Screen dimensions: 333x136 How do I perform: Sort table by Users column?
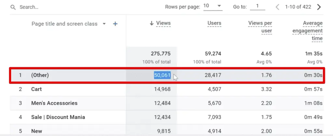(x=214, y=23)
